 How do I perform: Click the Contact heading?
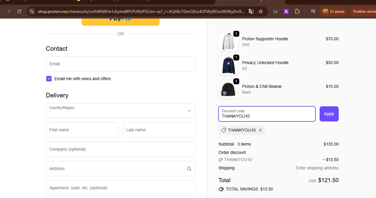point(57,49)
